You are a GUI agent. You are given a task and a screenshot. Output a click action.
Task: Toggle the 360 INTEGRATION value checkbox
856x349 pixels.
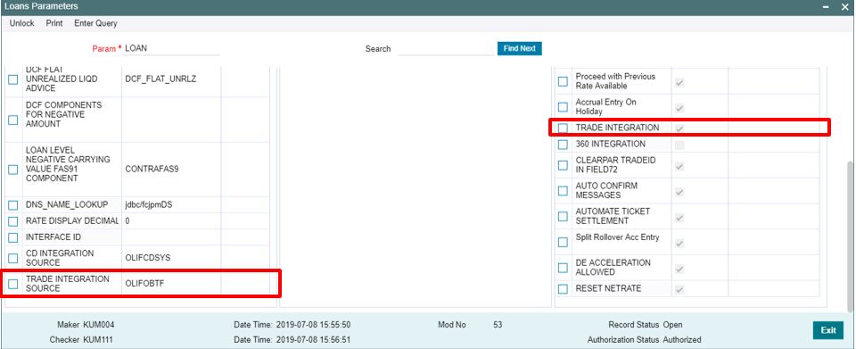coord(679,145)
